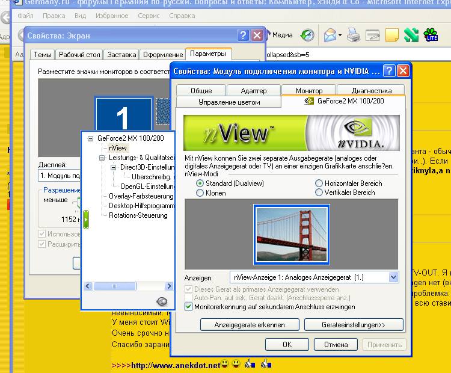The image size is (451, 373).
Task: Toggle Auto-Pan auf sek. Gerat deakt. checkbox
Action: point(188,298)
